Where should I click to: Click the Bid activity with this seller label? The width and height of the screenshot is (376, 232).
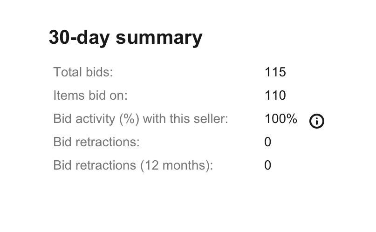click(x=141, y=119)
